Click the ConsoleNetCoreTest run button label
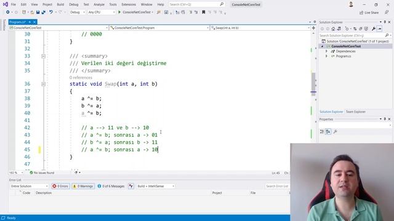The height and width of the screenshot is (221, 394). (137, 12)
